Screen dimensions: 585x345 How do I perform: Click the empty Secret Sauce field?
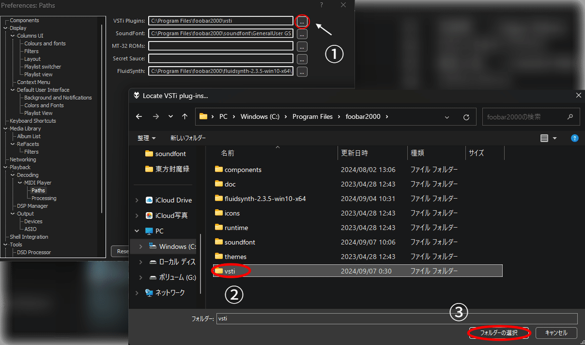[x=221, y=58]
